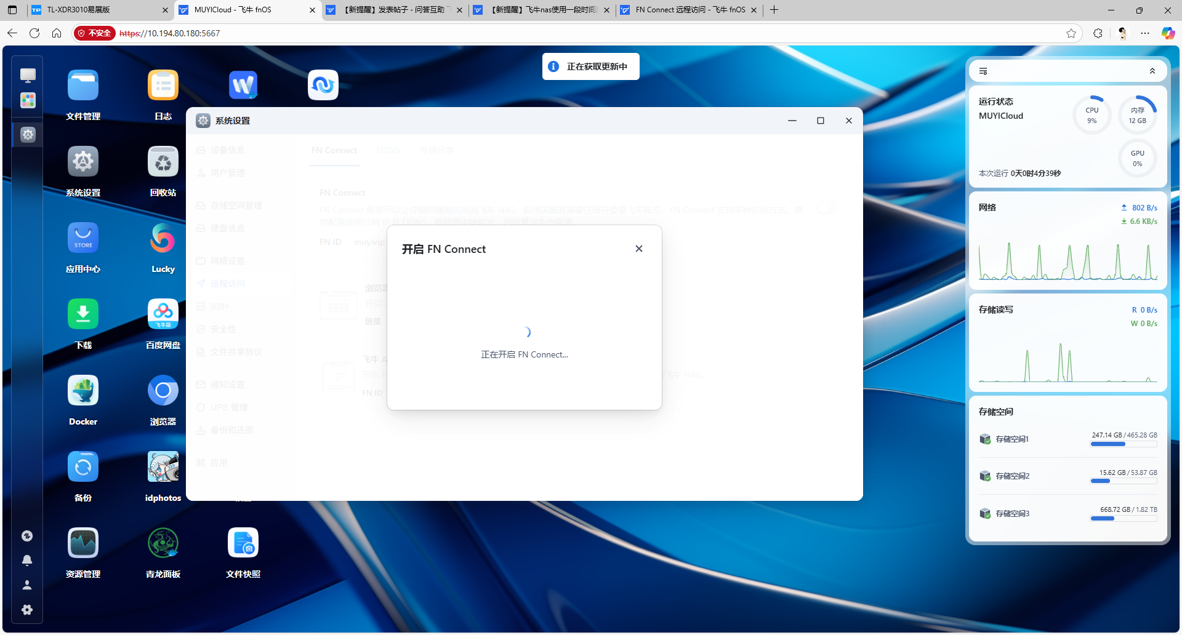Click the GPU usage gauge
This screenshot has height=635, width=1182.
point(1137,158)
